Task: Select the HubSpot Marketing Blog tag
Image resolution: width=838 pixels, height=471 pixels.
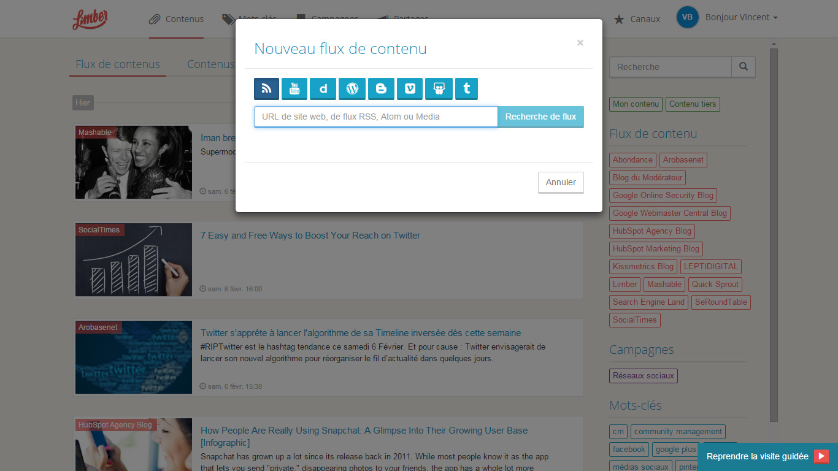Action: click(656, 249)
